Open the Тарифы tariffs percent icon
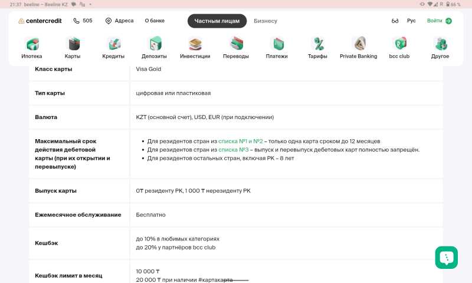This screenshot has width=472, height=283. pyautogui.click(x=317, y=44)
